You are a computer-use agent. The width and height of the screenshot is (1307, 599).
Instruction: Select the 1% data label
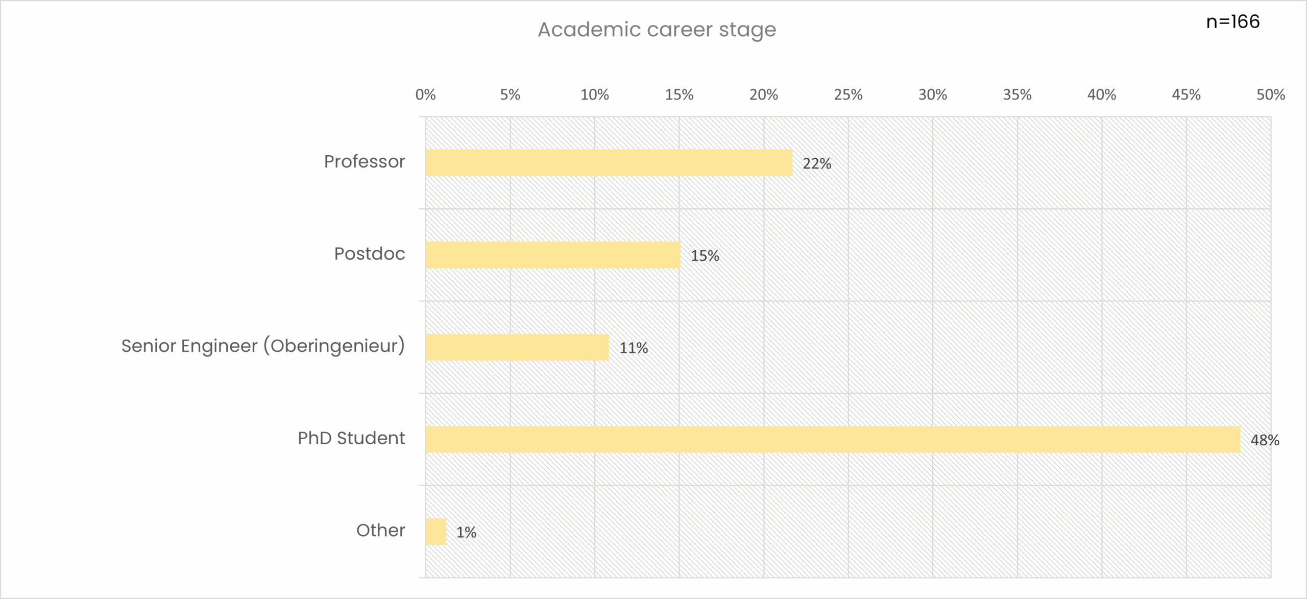pyautogui.click(x=466, y=533)
